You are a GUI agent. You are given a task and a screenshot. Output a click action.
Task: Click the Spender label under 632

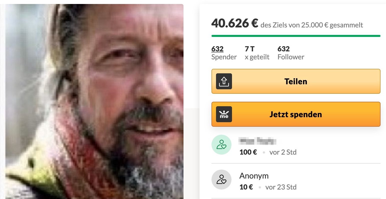pos(224,57)
